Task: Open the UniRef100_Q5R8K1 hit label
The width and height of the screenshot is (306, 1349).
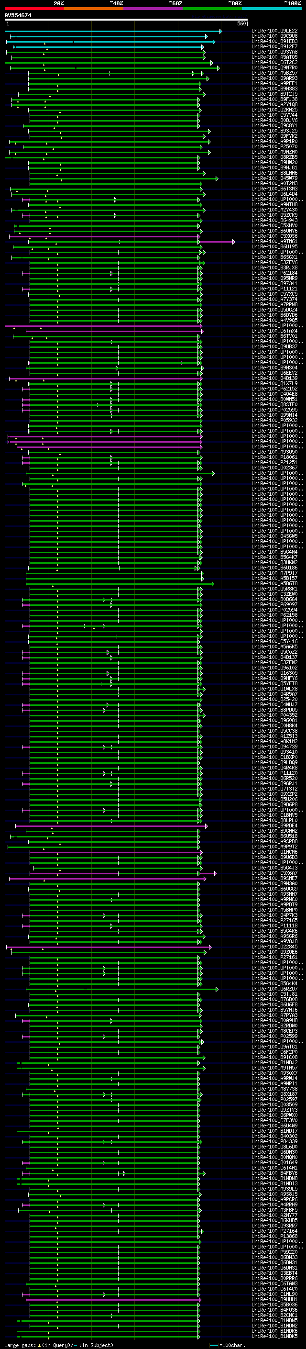Action: (274, 589)
